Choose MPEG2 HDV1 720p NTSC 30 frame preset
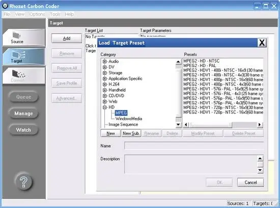This screenshot has height=208, width=280. [x=223, y=108]
